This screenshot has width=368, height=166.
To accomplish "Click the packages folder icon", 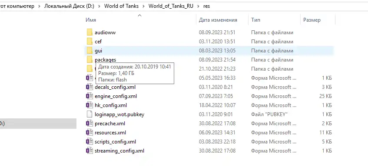I will [x=90, y=60].
